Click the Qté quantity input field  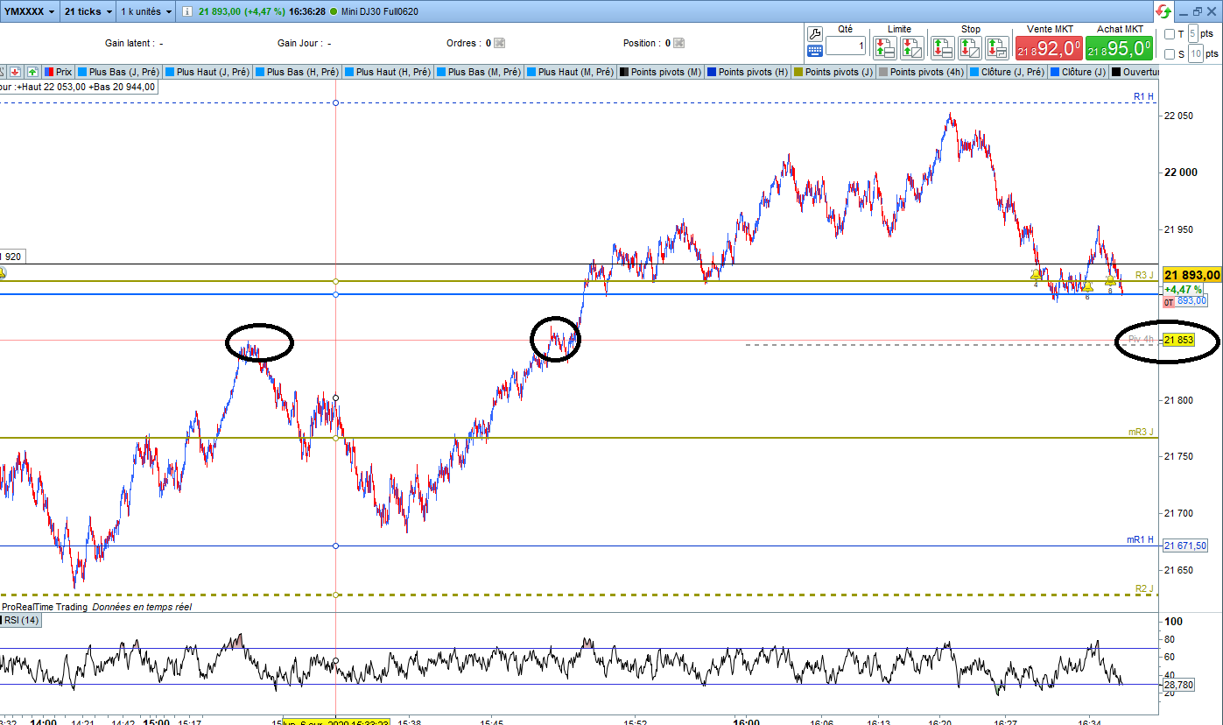point(846,46)
